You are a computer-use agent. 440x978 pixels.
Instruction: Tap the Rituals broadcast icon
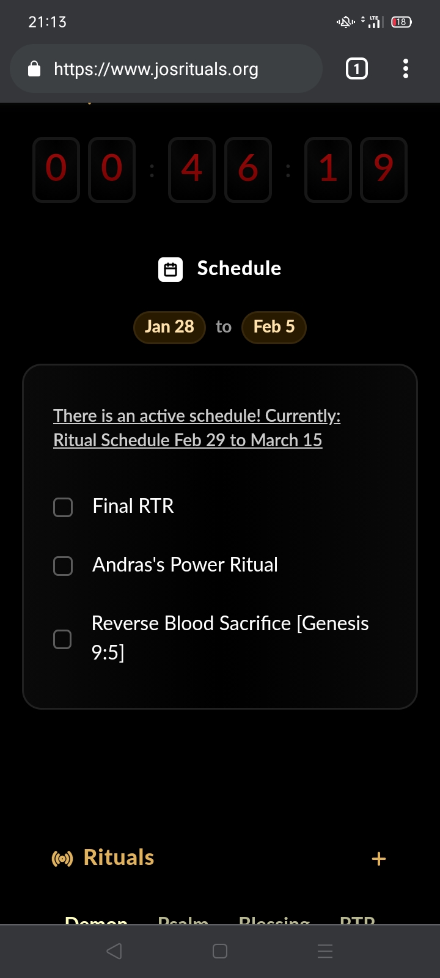click(62, 858)
